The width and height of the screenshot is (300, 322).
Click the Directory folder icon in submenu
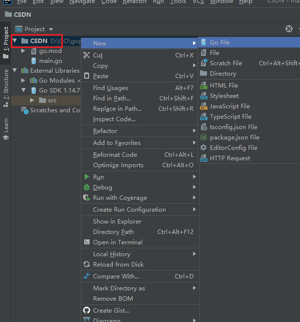point(203,73)
